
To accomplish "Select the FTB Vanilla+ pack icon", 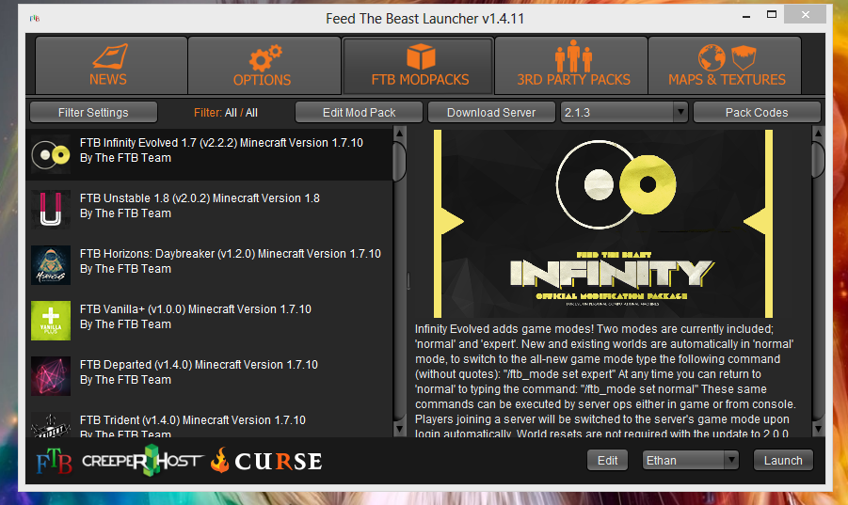I will [x=51, y=321].
